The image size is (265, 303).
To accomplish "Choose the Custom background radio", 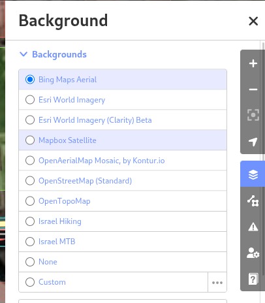I will 30,282.
